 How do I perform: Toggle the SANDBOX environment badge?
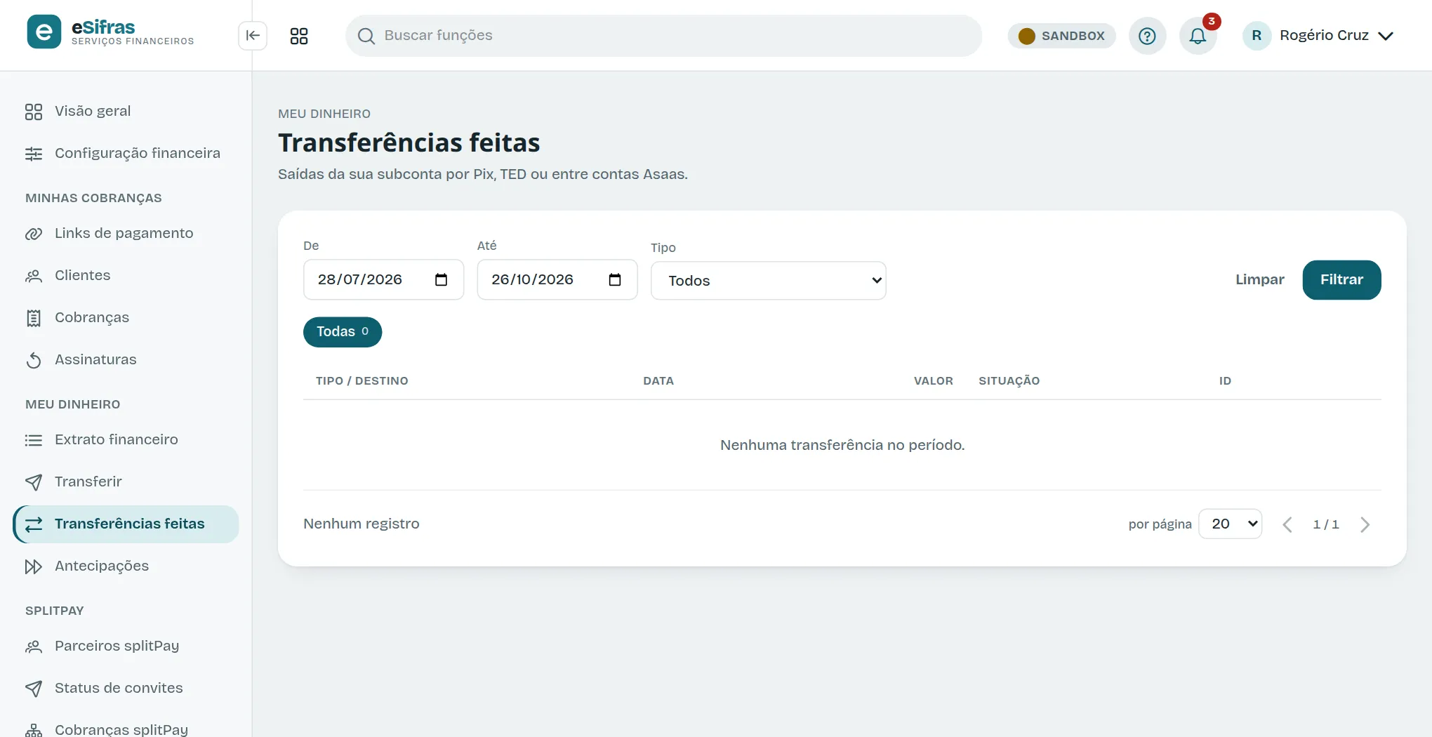[1061, 36]
